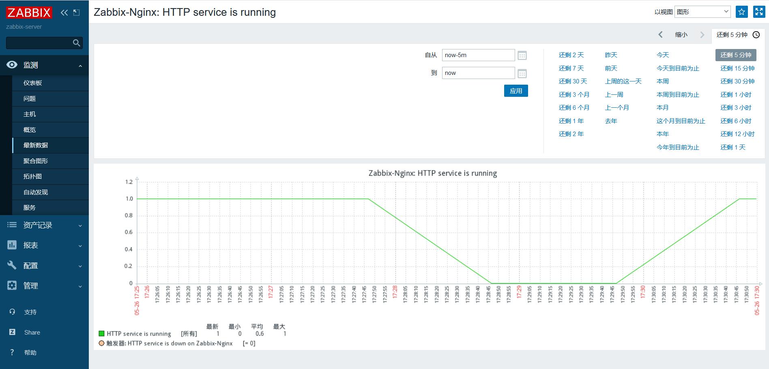Collapse the sidebar with double-chevron icon

pos(64,13)
